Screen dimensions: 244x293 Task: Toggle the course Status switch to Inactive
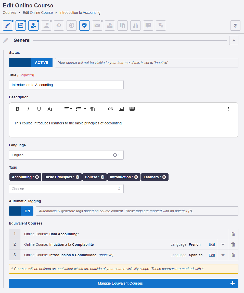pos(18,63)
